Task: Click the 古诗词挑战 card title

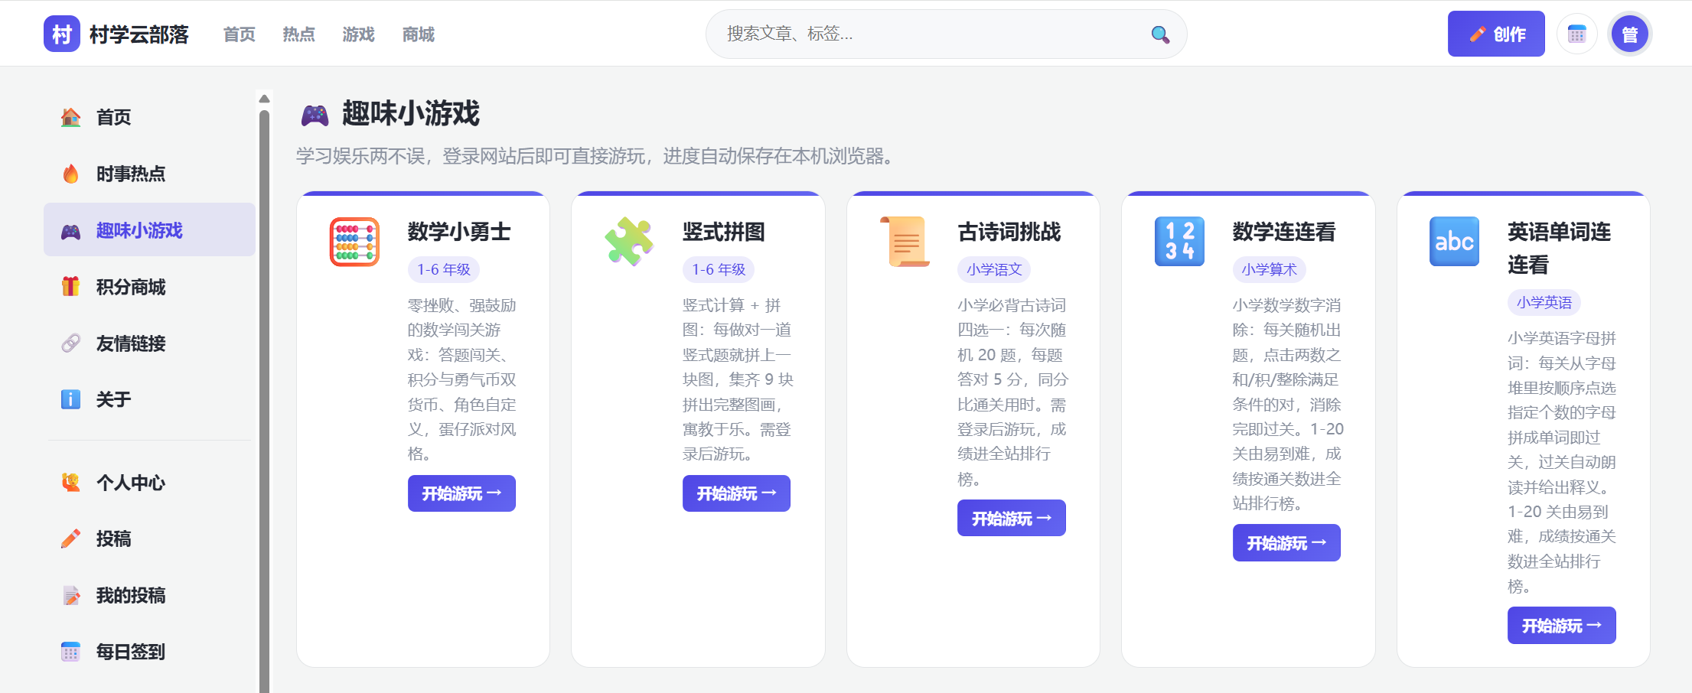Action: [x=1009, y=232]
